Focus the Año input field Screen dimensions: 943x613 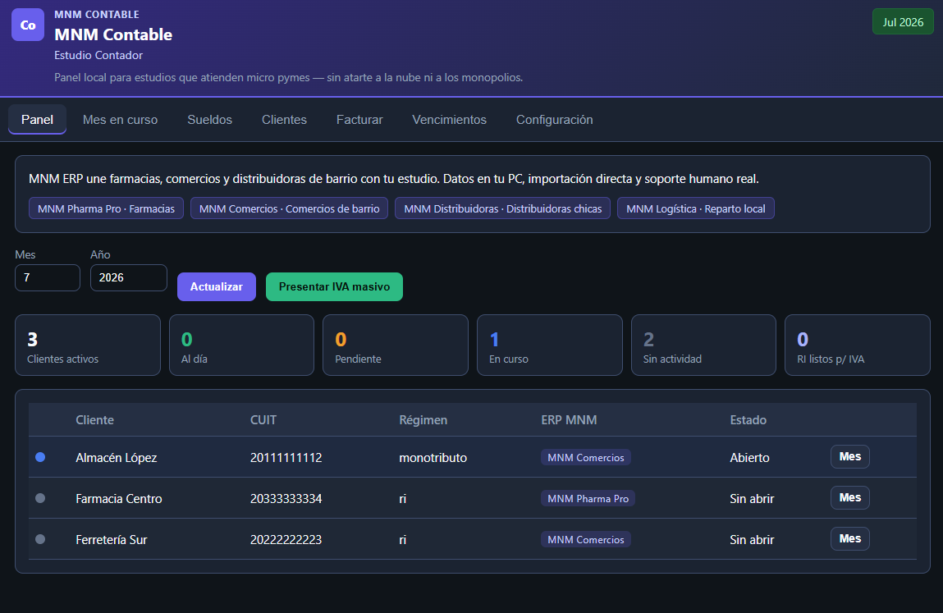coord(129,278)
